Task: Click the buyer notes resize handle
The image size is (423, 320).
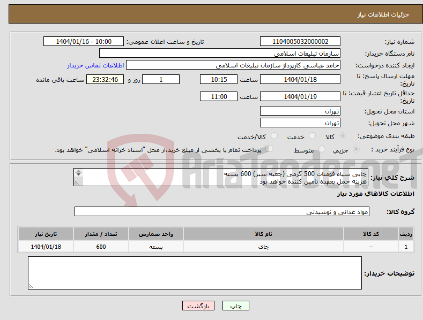Action: (31, 286)
